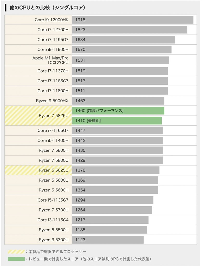This screenshot has height=266, width=203.
Task: Click the green 1410 optimized bar
Action: [117, 121]
